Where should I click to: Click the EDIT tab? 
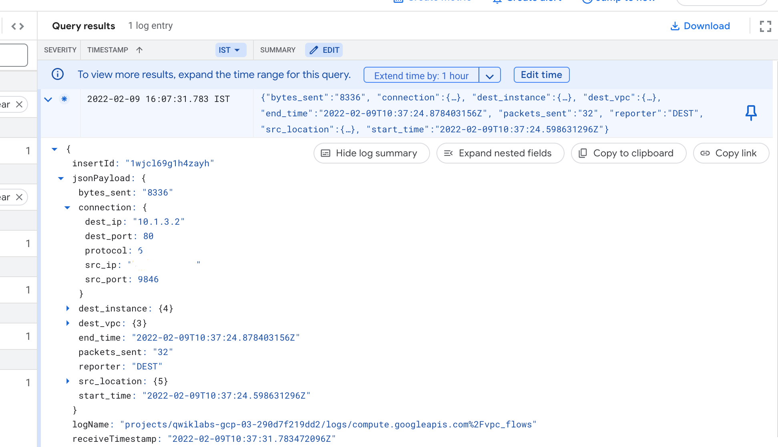[x=324, y=50]
